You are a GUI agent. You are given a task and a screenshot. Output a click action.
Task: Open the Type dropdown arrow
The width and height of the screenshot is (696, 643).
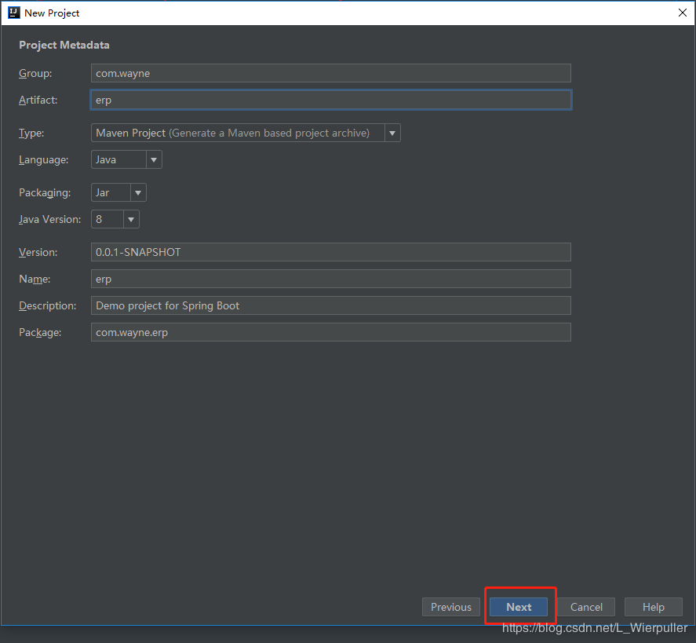[x=392, y=133]
